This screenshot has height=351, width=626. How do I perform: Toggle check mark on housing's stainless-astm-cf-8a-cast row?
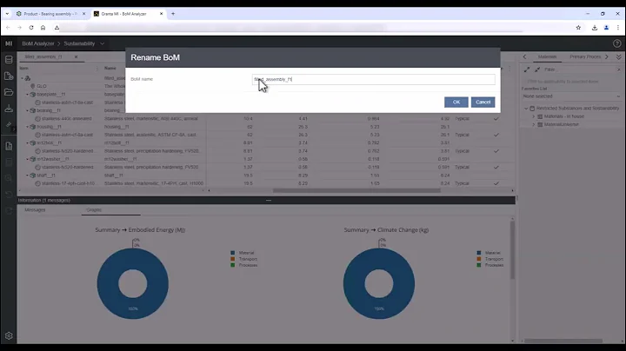point(496,135)
